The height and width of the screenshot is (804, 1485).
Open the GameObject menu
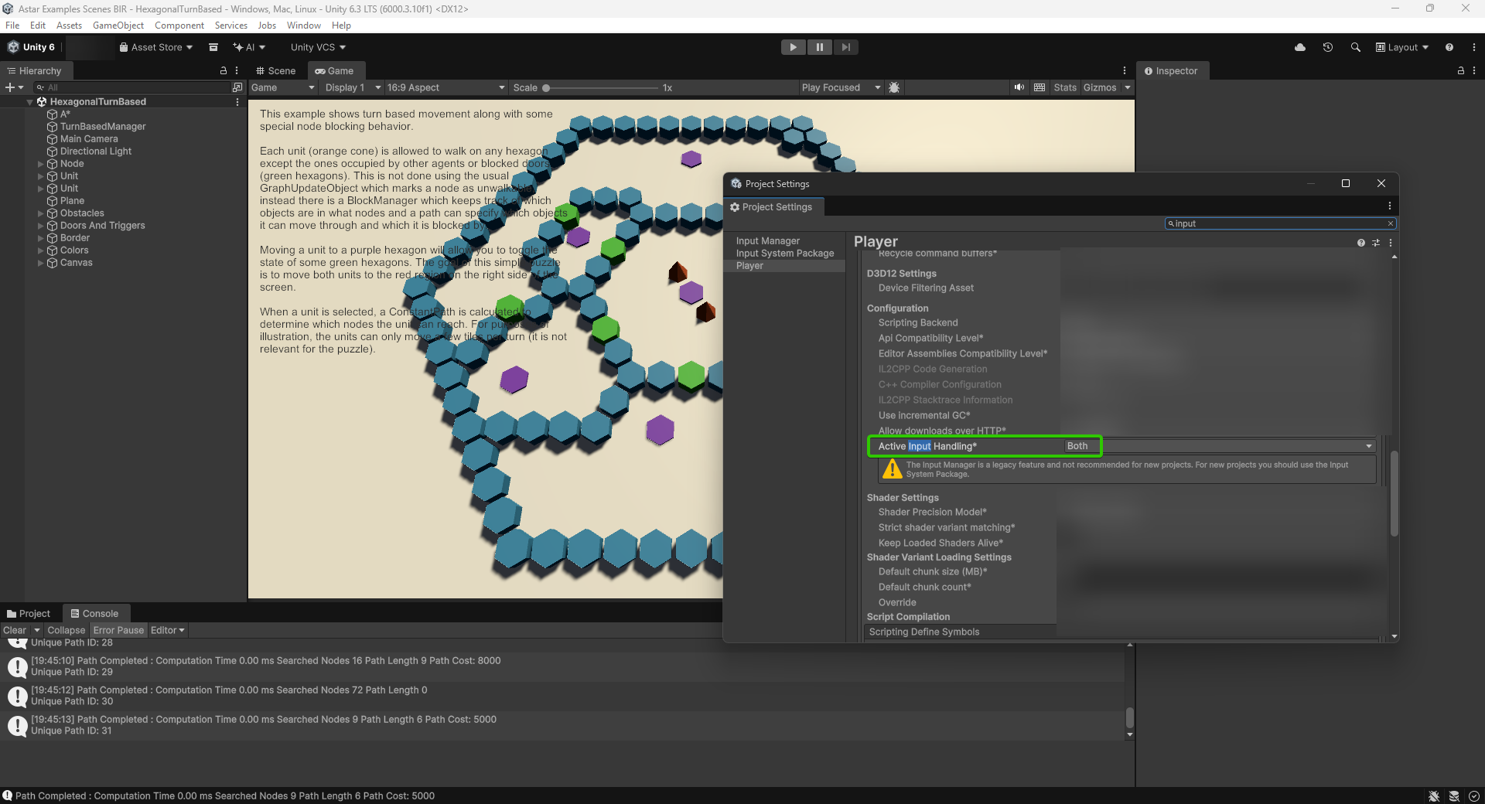[118, 26]
